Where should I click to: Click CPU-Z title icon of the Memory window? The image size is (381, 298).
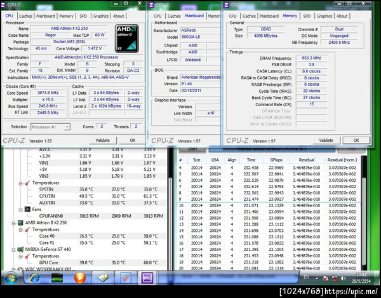(x=226, y=4)
